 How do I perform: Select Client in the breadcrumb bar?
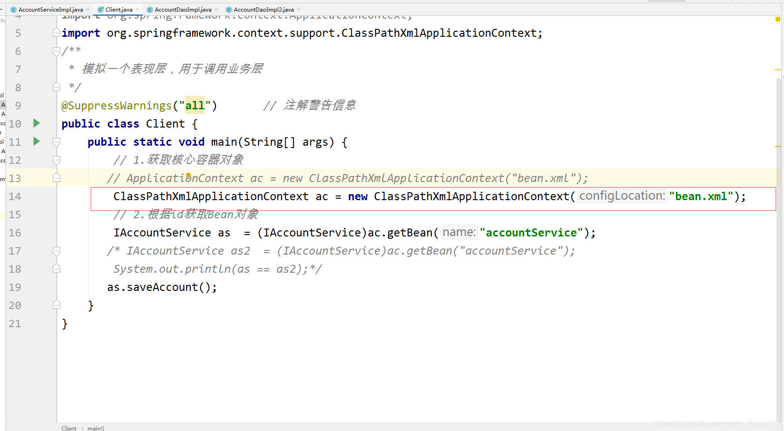[69, 428]
